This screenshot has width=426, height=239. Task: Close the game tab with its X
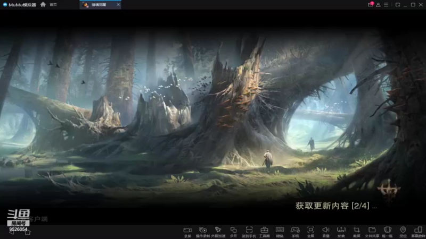[118, 5]
